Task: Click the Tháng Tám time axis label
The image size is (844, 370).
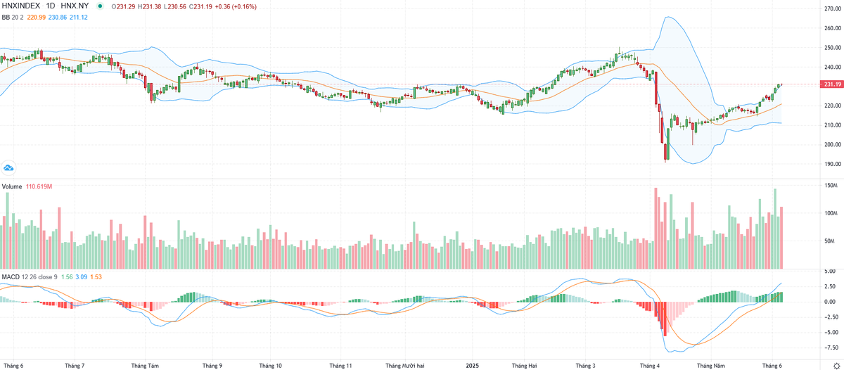Action: (x=146, y=366)
